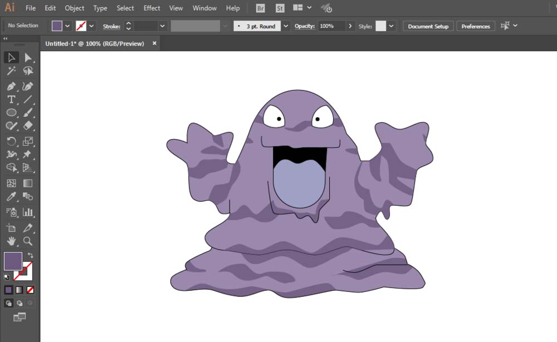This screenshot has height=342, width=557.
Task: Click the Document Setup button
Action: [428, 26]
